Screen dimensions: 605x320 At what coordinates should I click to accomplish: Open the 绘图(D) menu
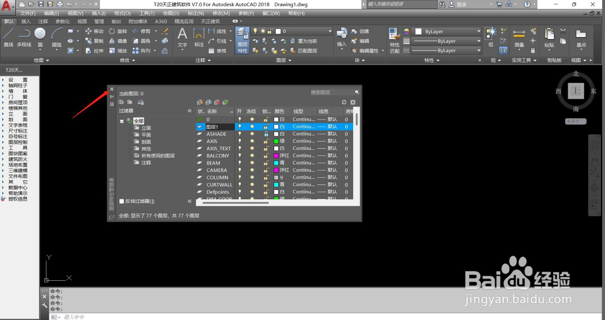click(x=171, y=13)
